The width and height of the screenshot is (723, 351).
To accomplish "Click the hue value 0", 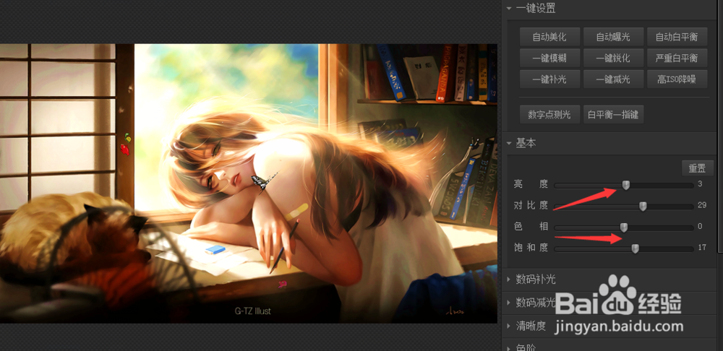I will click(x=700, y=227).
